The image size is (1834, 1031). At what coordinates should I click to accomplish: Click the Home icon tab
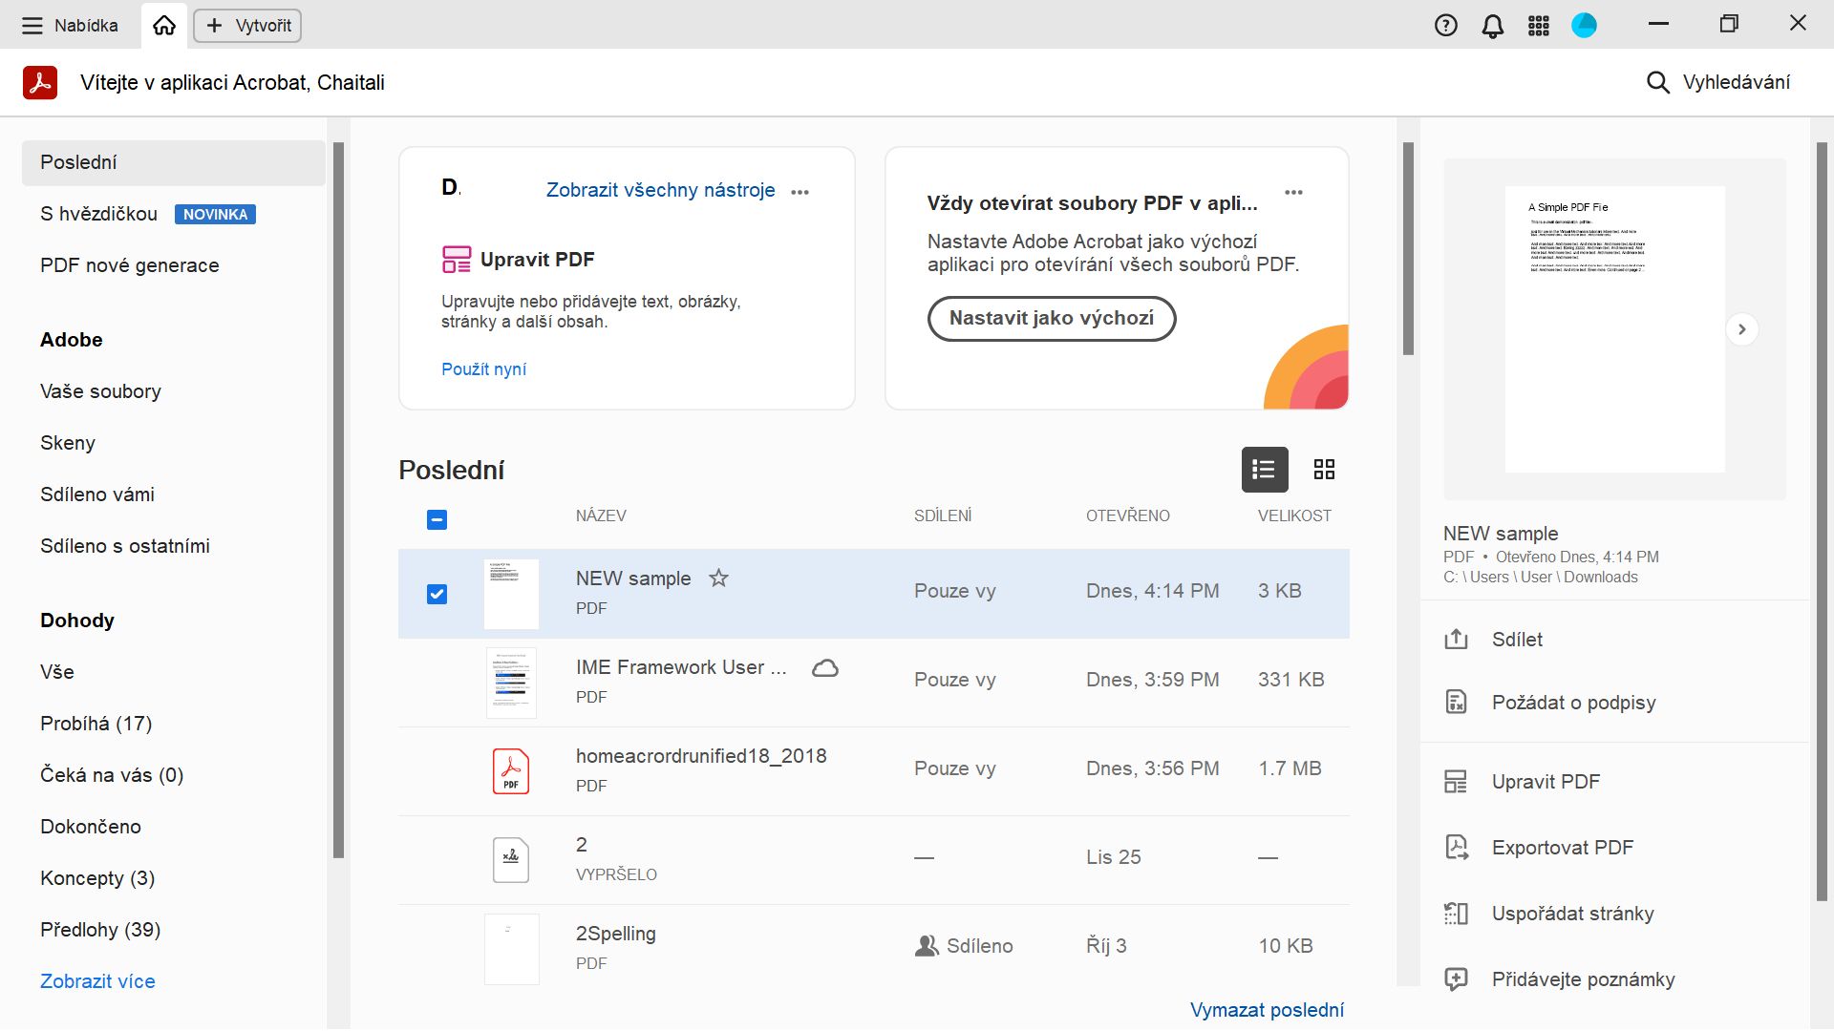164,26
